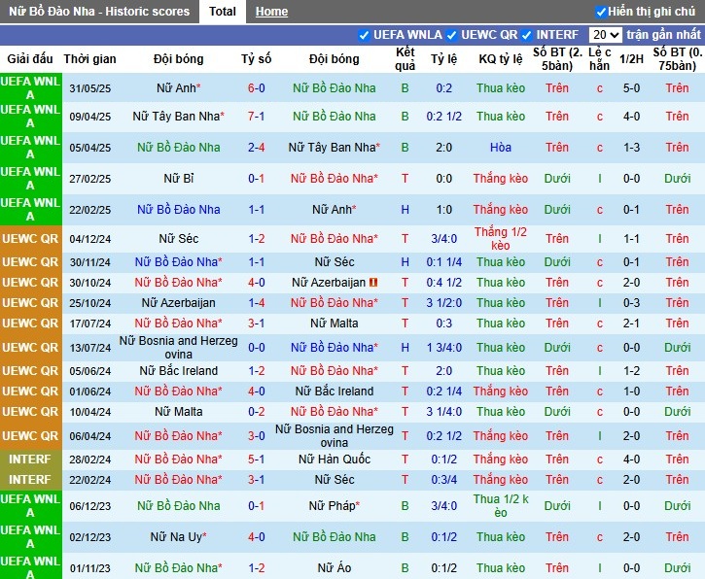Screen dimensions: 705x579
Task: Open Nữ Bỉ team link
Action: [x=179, y=179]
